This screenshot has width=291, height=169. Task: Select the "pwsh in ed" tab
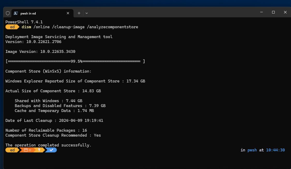pyautogui.click(x=42, y=13)
